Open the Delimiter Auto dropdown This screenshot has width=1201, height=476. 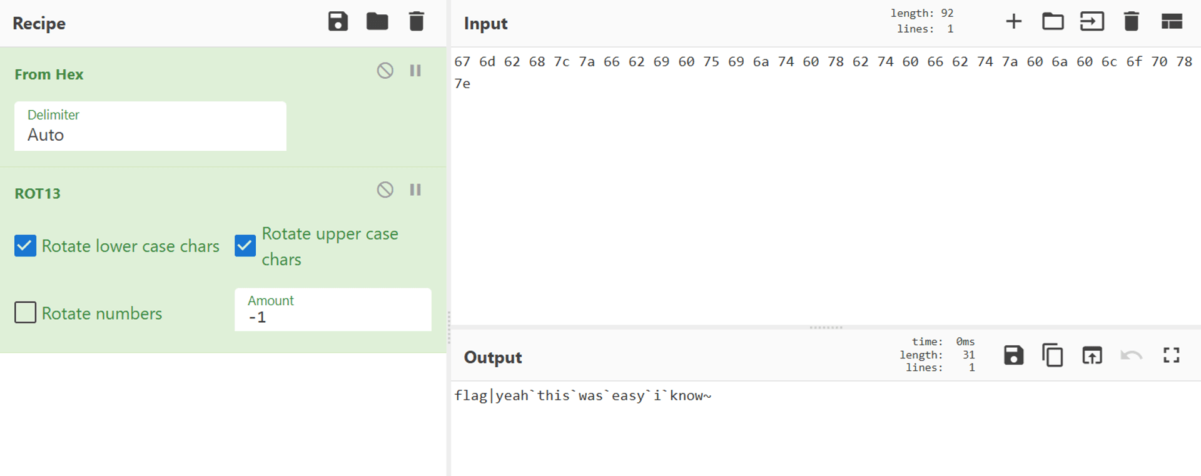[x=150, y=126]
